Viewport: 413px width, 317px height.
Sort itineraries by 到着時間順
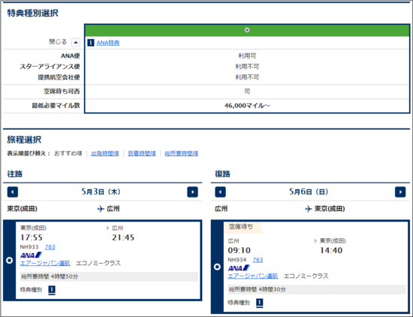pyautogui.click(x=142, y=153)
